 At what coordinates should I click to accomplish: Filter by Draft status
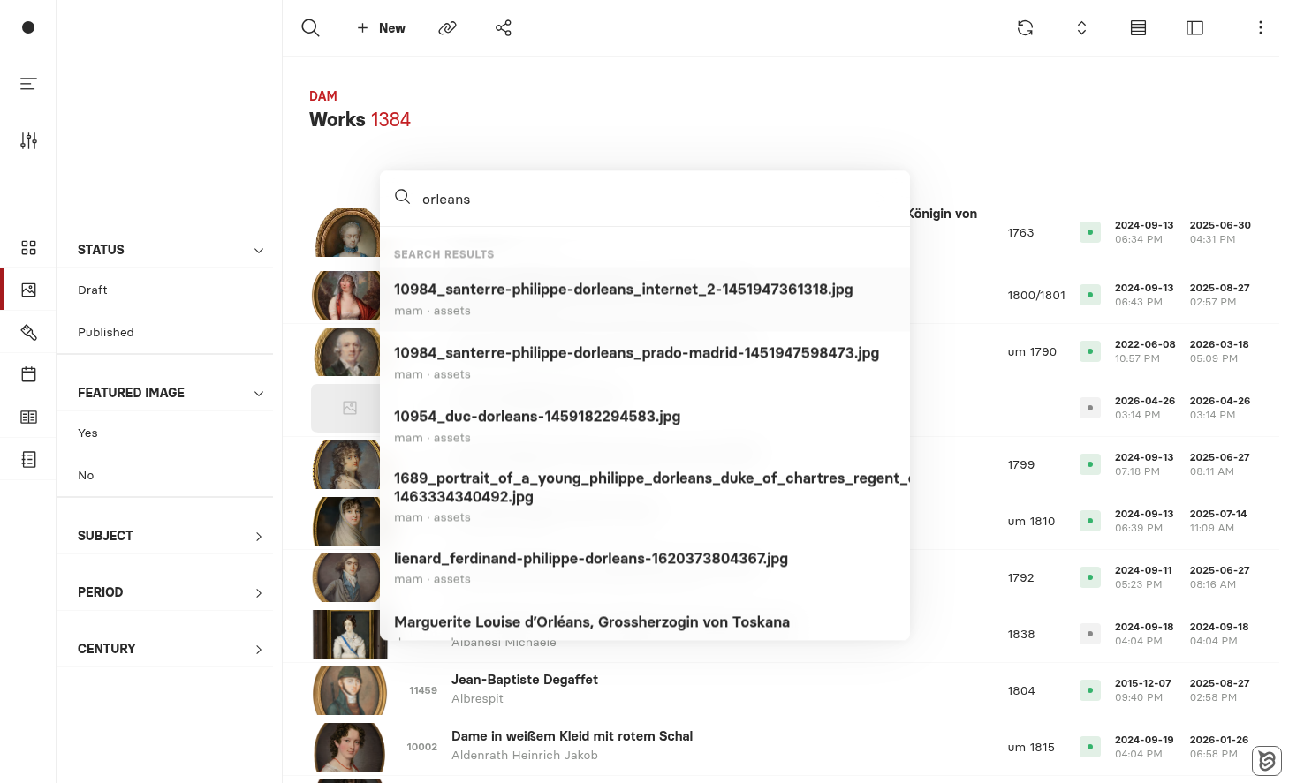[92, 290]
